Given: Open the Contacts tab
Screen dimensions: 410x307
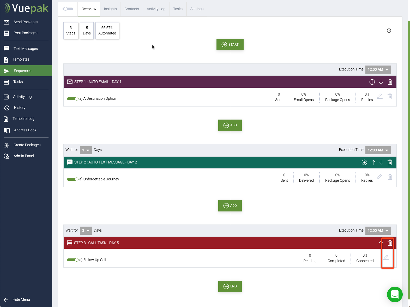Looking at the screenshot, I should [132, 9].
